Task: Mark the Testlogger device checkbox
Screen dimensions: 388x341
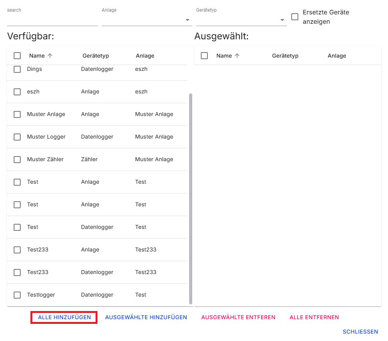Action: (17, 295)
